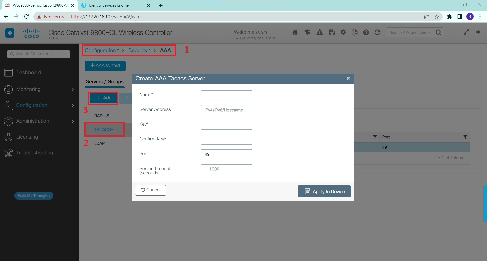Expand the Administration menu chevron
The height and width of the screenshot is (261, 487).
tap(73, 121)
